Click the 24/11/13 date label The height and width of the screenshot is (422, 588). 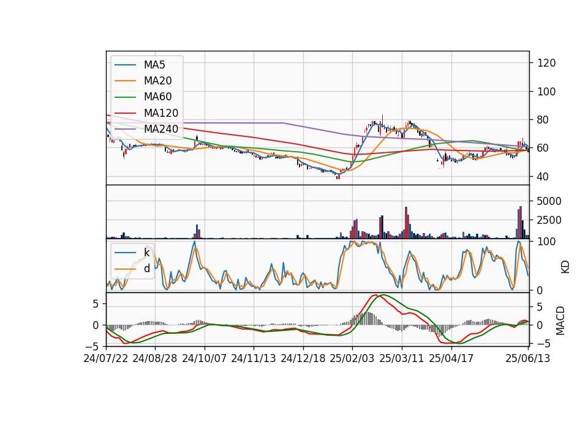tap(254, 358)
